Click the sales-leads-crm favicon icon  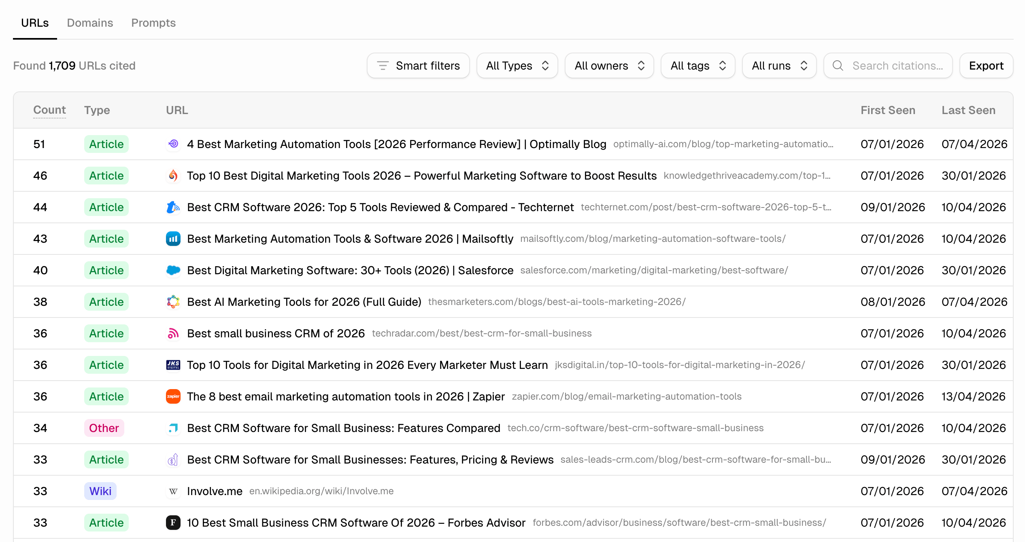(x=173, y=459)
